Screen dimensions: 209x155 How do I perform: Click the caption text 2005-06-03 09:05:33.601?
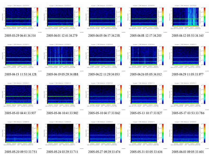[188, 152]
